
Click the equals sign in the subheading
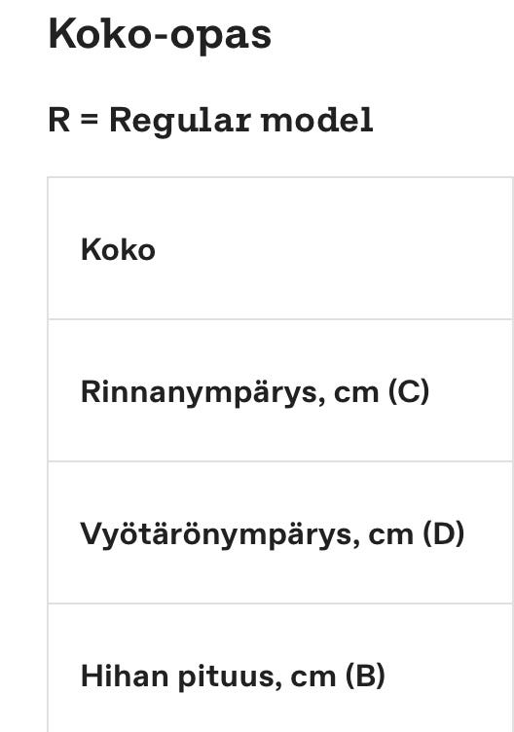tap(90, 121)
